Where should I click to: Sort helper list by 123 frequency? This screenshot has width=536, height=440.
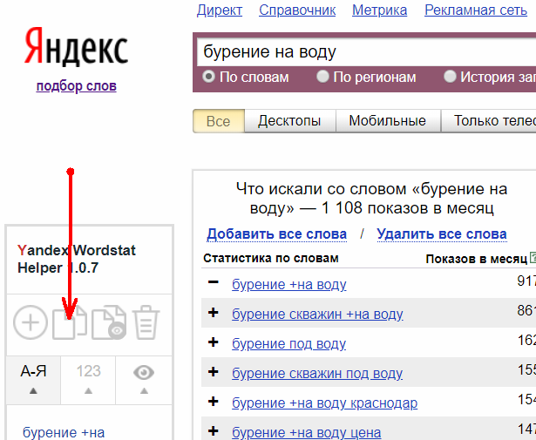click(x=89, y=380)
